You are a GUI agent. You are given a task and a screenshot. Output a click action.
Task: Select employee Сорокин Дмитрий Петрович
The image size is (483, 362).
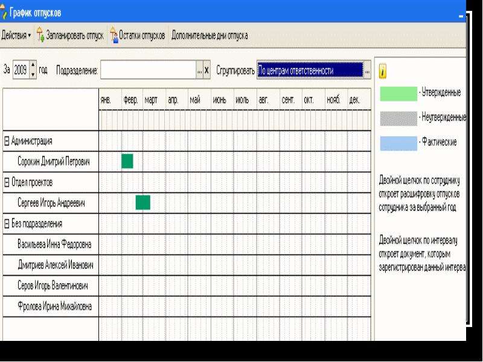(54, 162)
